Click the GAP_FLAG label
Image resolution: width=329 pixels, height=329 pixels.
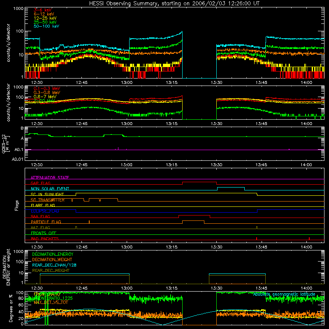click(40, 183)
